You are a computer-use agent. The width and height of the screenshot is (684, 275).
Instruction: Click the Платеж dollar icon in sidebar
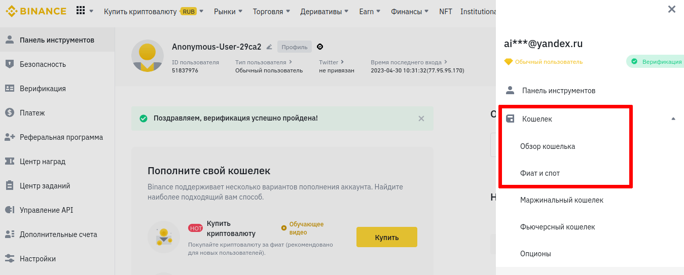pos(9,113)
